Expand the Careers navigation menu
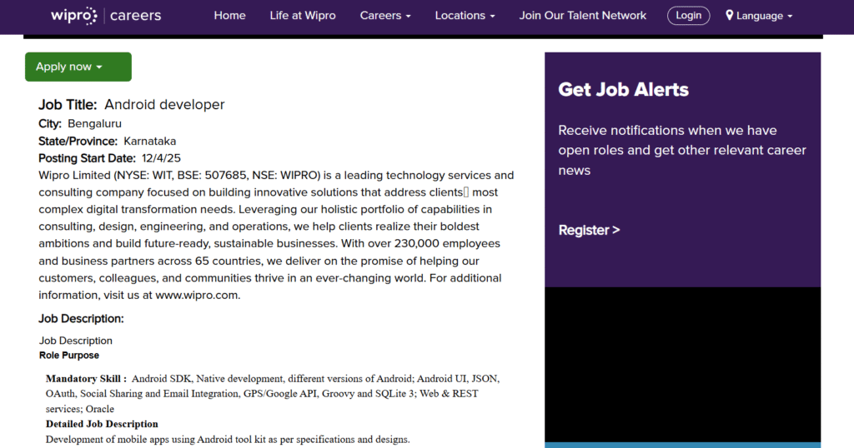This screenshot has width=854, height=448. [385, 16]
